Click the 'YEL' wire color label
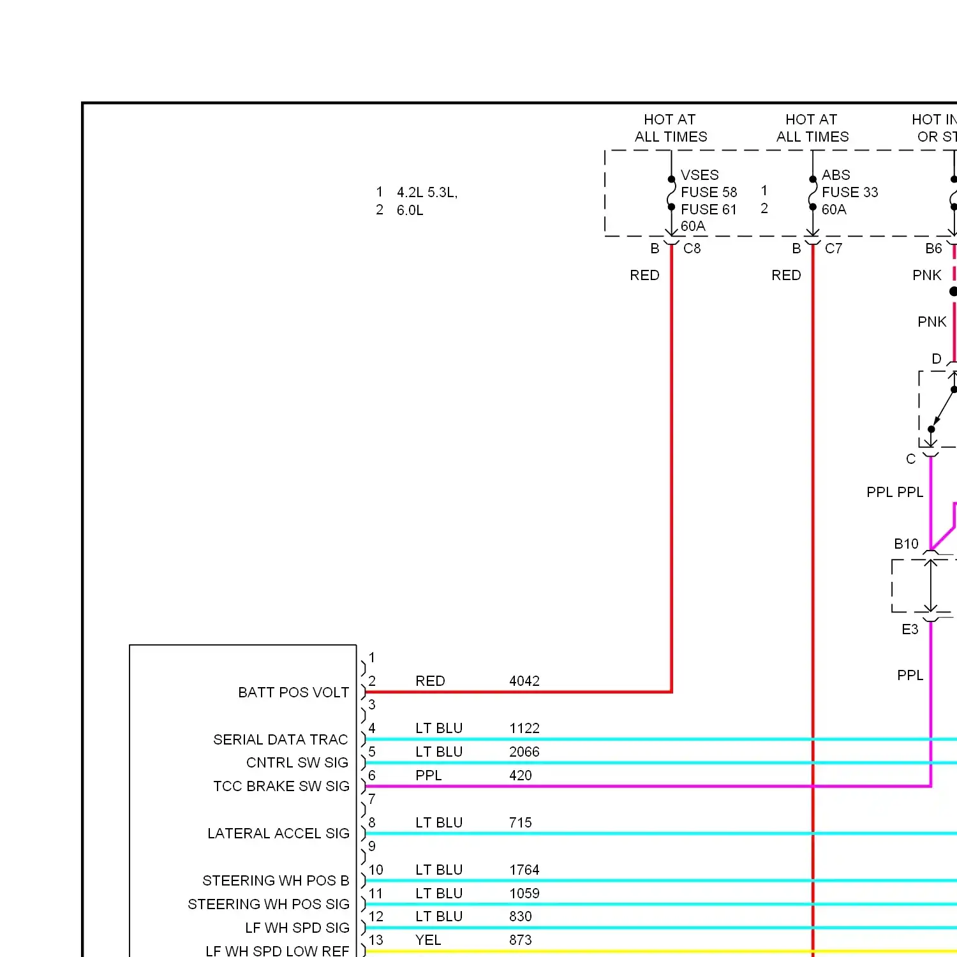The height and width of the screenshot is (957, 957). tap(428, 940)
